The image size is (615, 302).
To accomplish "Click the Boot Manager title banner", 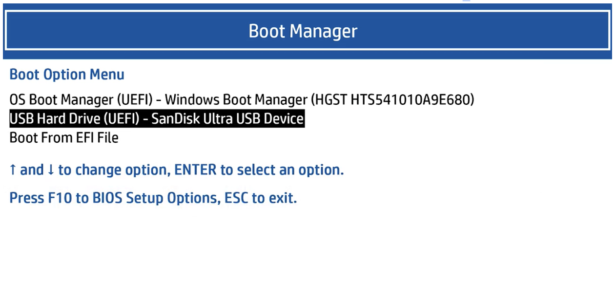I will (x=303, y=30).
